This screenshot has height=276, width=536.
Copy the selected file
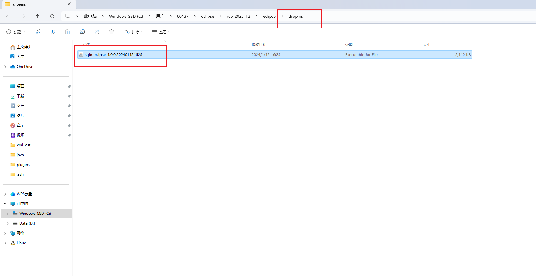[53, 32]
